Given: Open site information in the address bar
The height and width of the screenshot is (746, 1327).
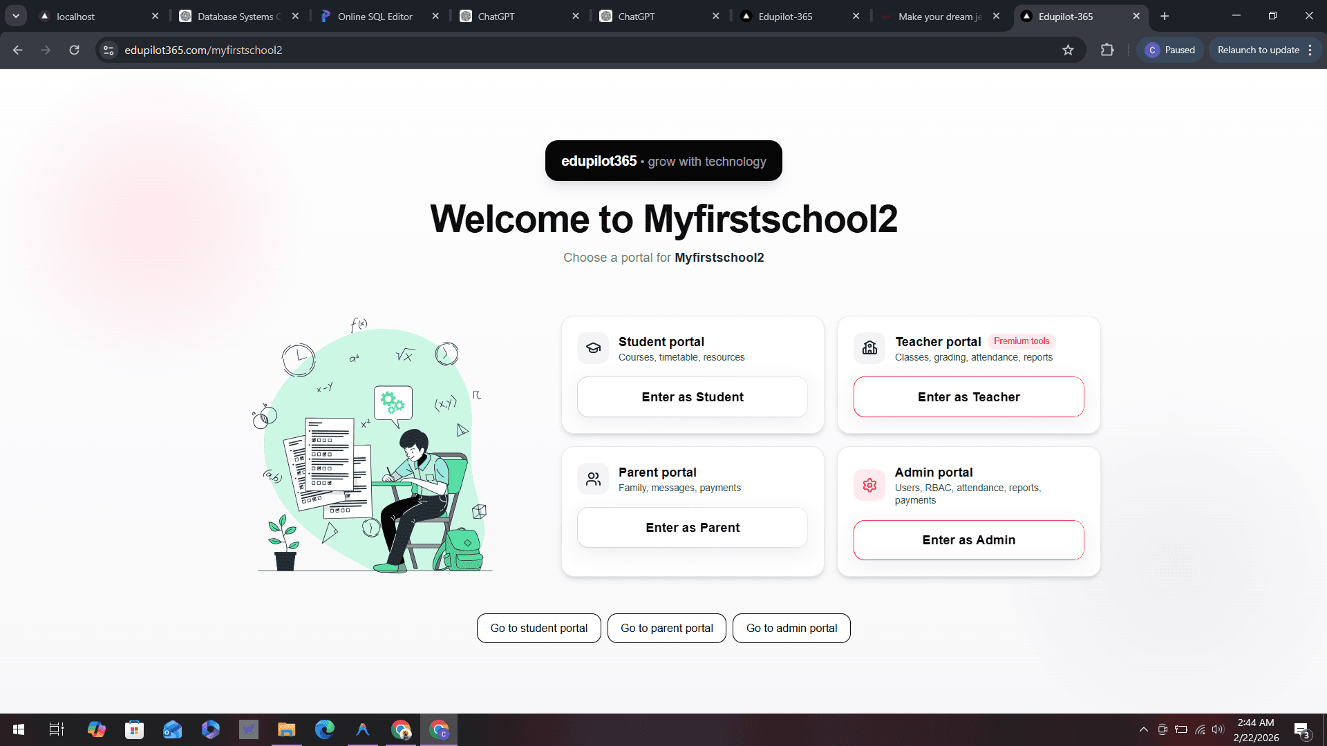Looking at the screenshot, I should click(x=109, y=50).
